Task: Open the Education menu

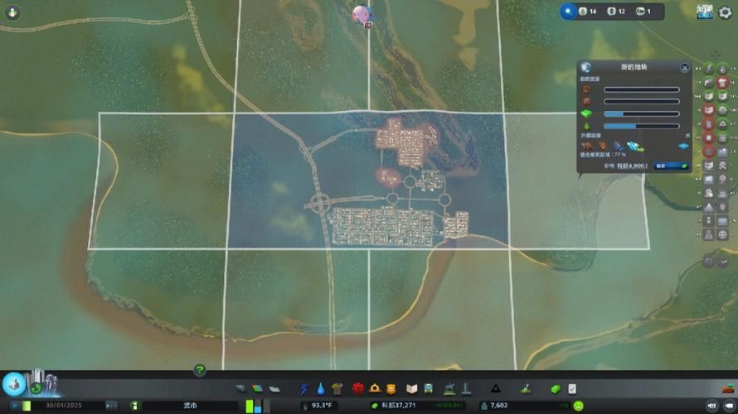Action: coord(412,388)
